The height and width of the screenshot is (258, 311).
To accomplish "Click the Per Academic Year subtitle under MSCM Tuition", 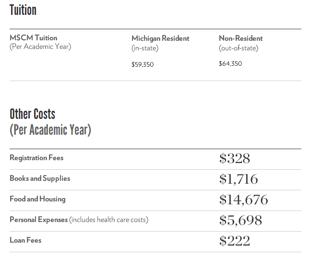I will click(x=40, y=47).
